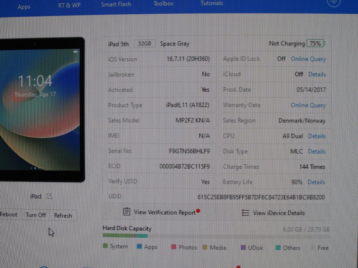Screen dimensions: 358x268
Task: Click the 32GB storage badge
Action: pyautogui.click(x=144, y=44)
